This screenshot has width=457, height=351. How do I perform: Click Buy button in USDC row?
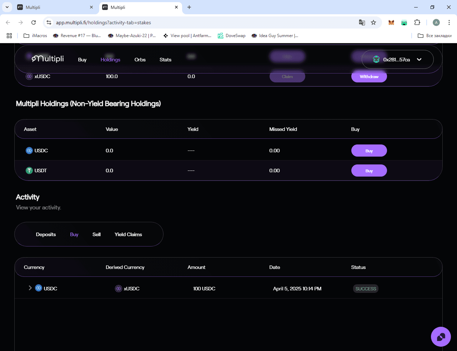369,151
